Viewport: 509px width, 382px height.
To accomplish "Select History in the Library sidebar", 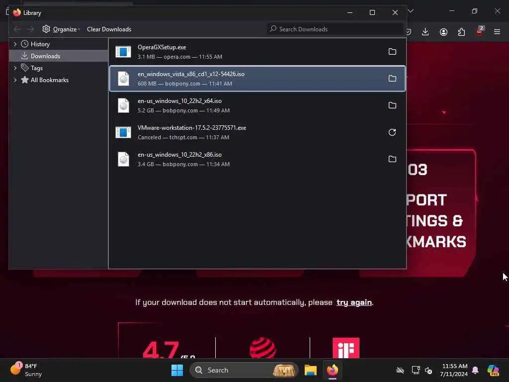I will (x=40, y=44).
